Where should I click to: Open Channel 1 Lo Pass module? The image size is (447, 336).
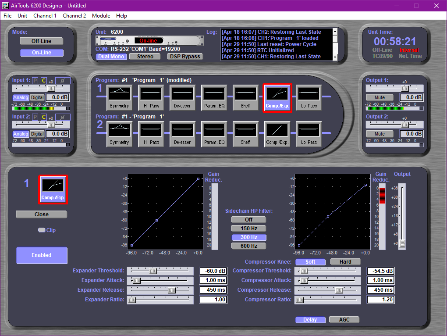pyautogui.click(x=309, y=98)
